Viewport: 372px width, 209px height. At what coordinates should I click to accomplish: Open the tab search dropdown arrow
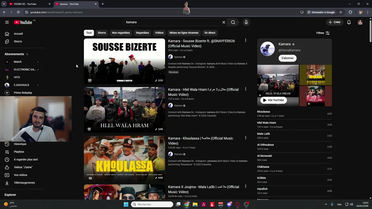point(4,4)
